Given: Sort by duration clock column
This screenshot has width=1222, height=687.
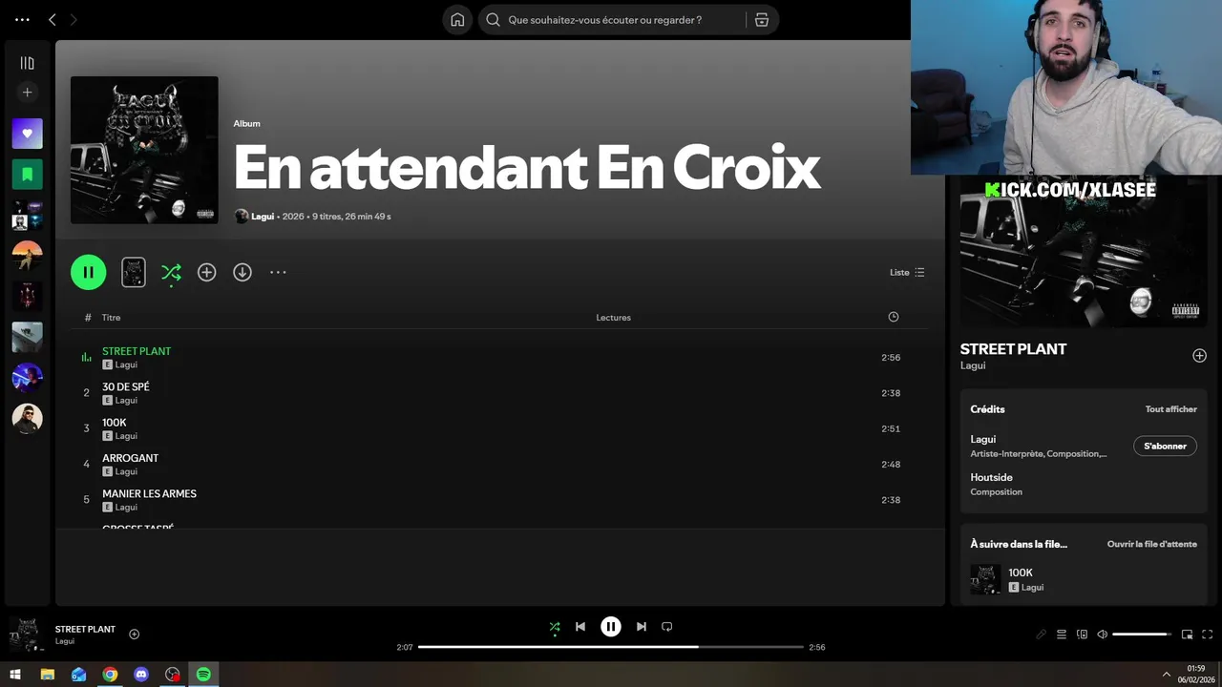Looking at the screenshot, I should point(894,317).
